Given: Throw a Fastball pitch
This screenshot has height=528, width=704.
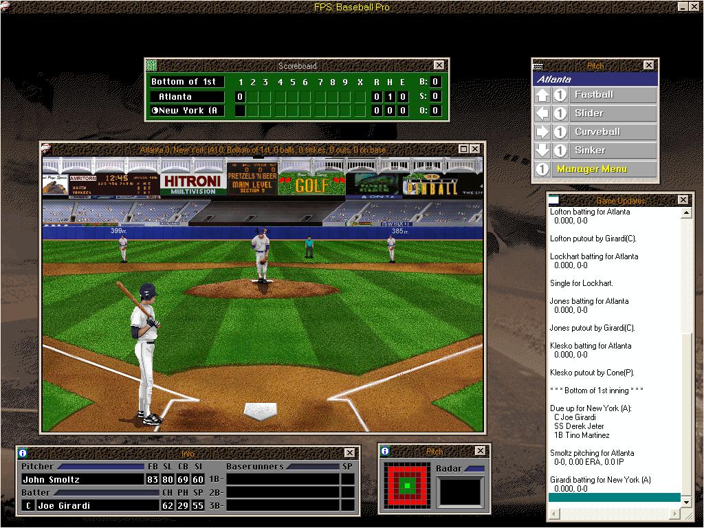Looking at the screenshot, I should tap(613, 95).
